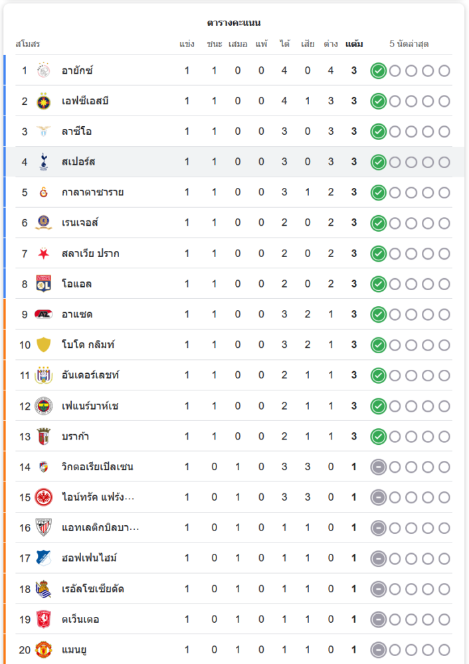Select the อันเดอร์เลชท์ Anderlecht team name
Screen dimensions: 469x664
[90, 375]
